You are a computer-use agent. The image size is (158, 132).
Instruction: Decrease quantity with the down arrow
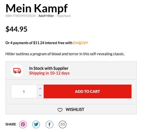[x=40, y=95]
